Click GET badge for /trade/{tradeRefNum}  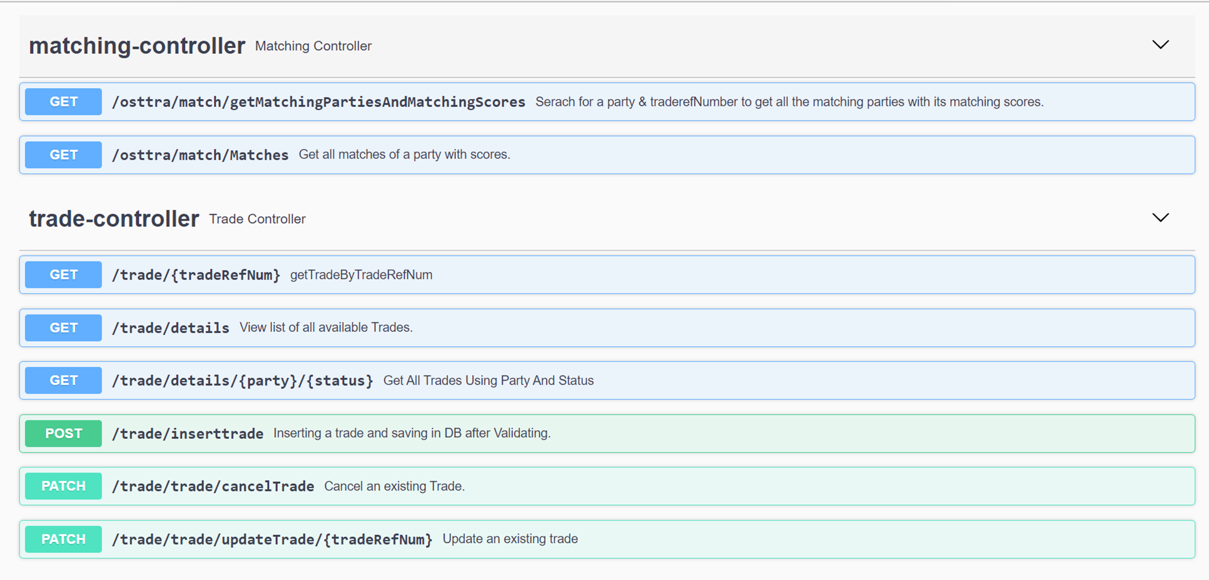[63, 275]
